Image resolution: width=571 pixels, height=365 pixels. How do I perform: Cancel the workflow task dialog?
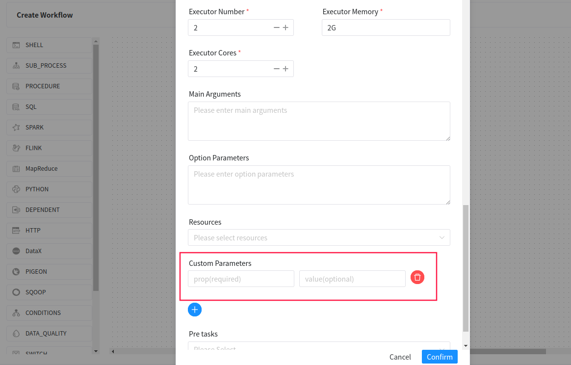click(400, 357)
